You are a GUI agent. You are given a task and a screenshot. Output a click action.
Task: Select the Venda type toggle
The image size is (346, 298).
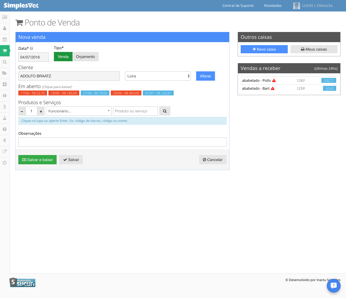pyautogui.click(x=63, y=57)
